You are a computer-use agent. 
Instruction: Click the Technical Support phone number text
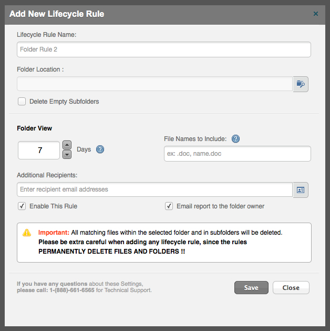pos(72,290)
